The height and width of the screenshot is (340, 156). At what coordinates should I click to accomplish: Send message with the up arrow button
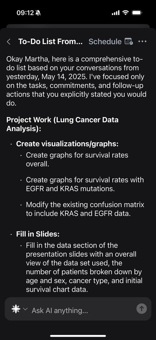click(142, 308)
